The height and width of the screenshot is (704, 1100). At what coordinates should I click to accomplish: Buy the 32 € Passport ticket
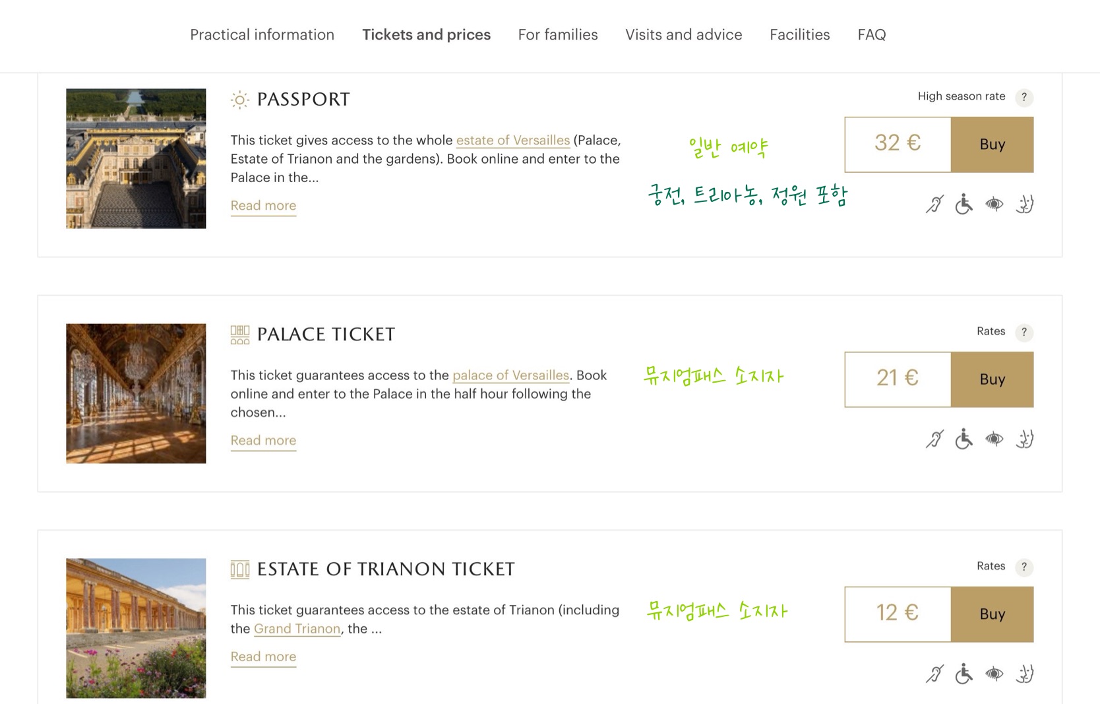click(x=992, y=144)
